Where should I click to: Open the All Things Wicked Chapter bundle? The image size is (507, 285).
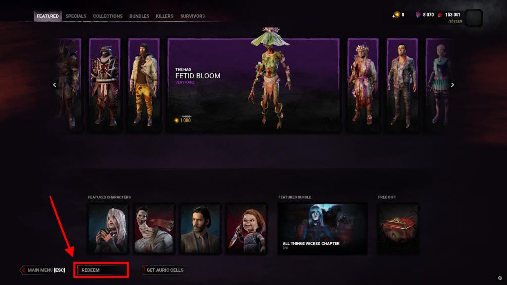click(x=323, y=229)
